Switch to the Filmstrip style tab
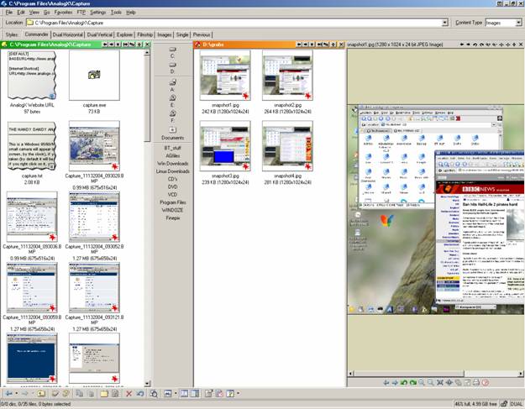Screen dimensions: 525x409 coord(145,34)
